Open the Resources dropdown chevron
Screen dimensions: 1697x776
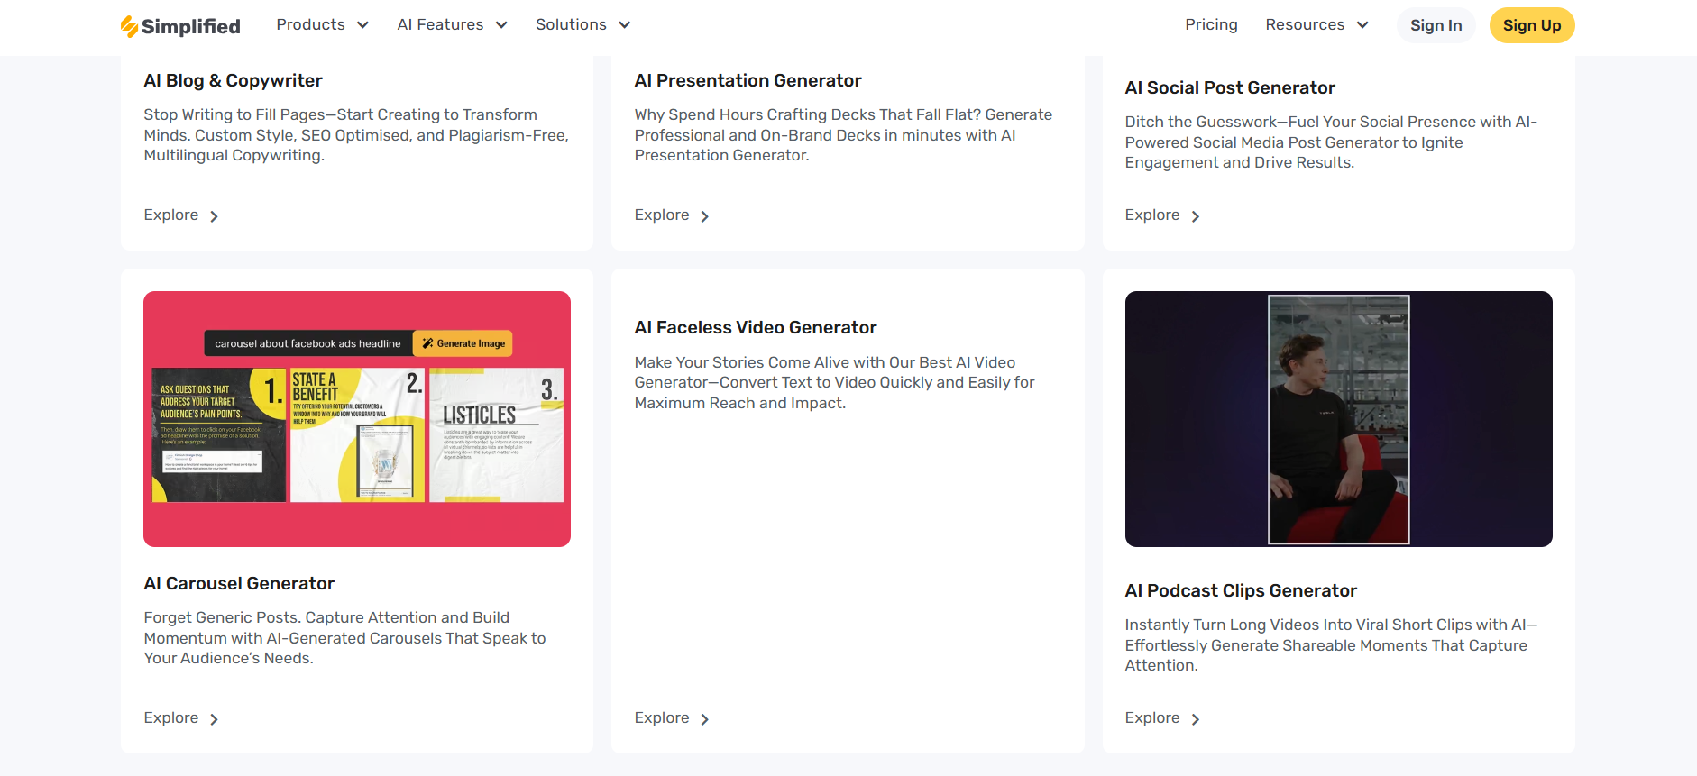[x=1362, y=25]
